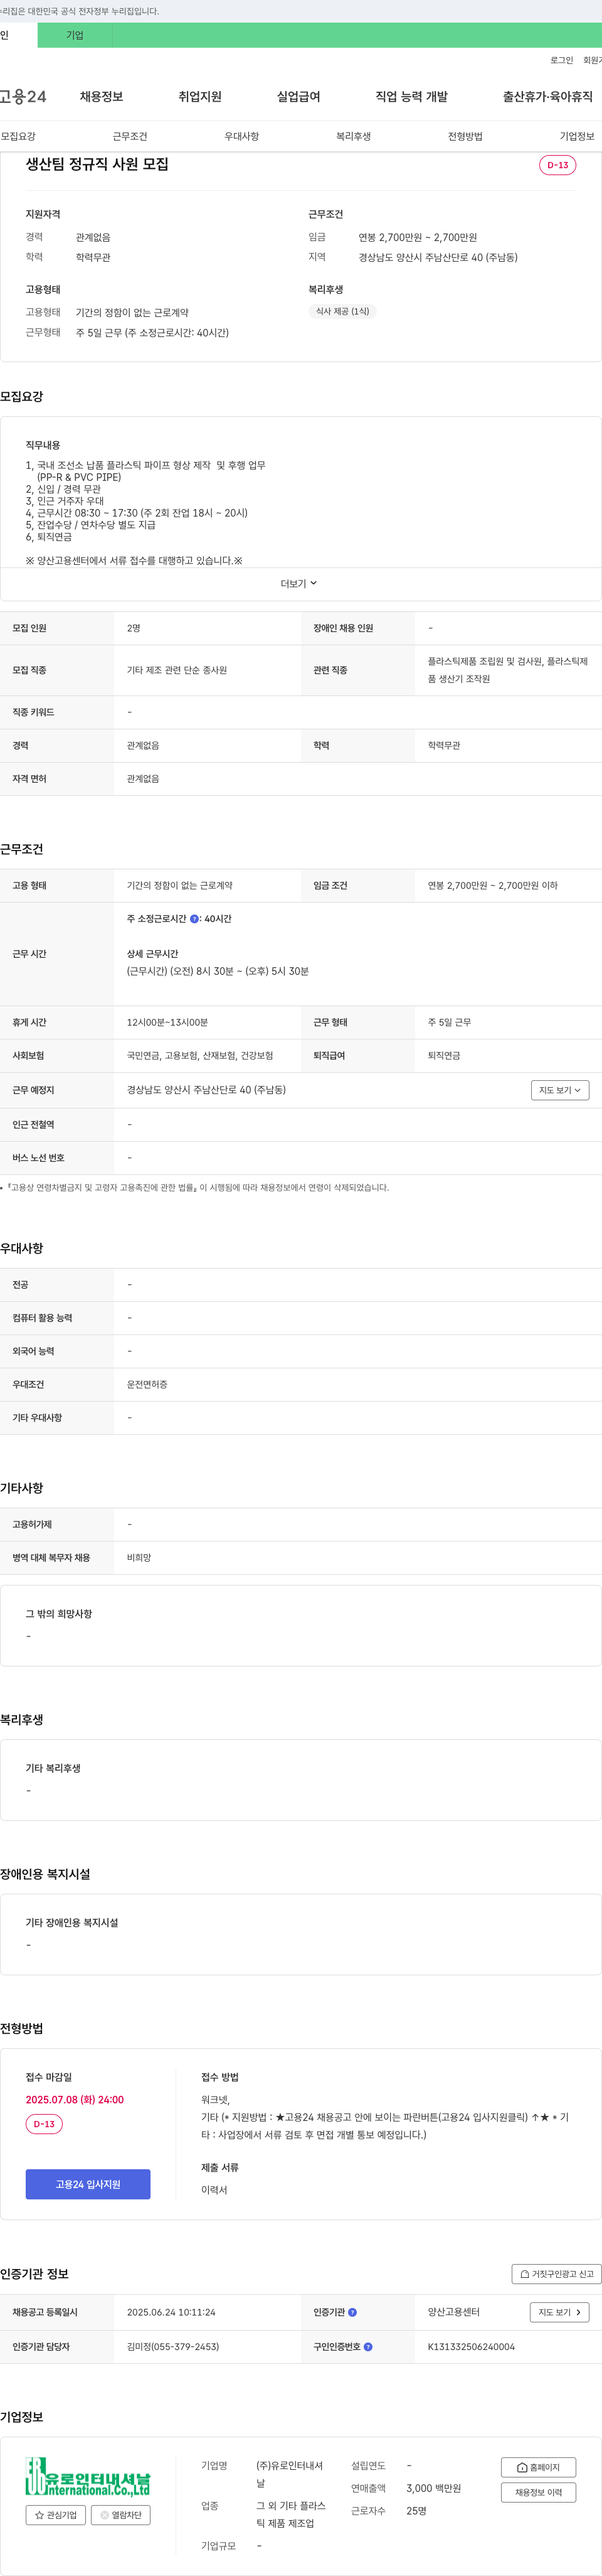Open the 실업급여 menu
Screen dimensions: 602x2576
point(298,97)
